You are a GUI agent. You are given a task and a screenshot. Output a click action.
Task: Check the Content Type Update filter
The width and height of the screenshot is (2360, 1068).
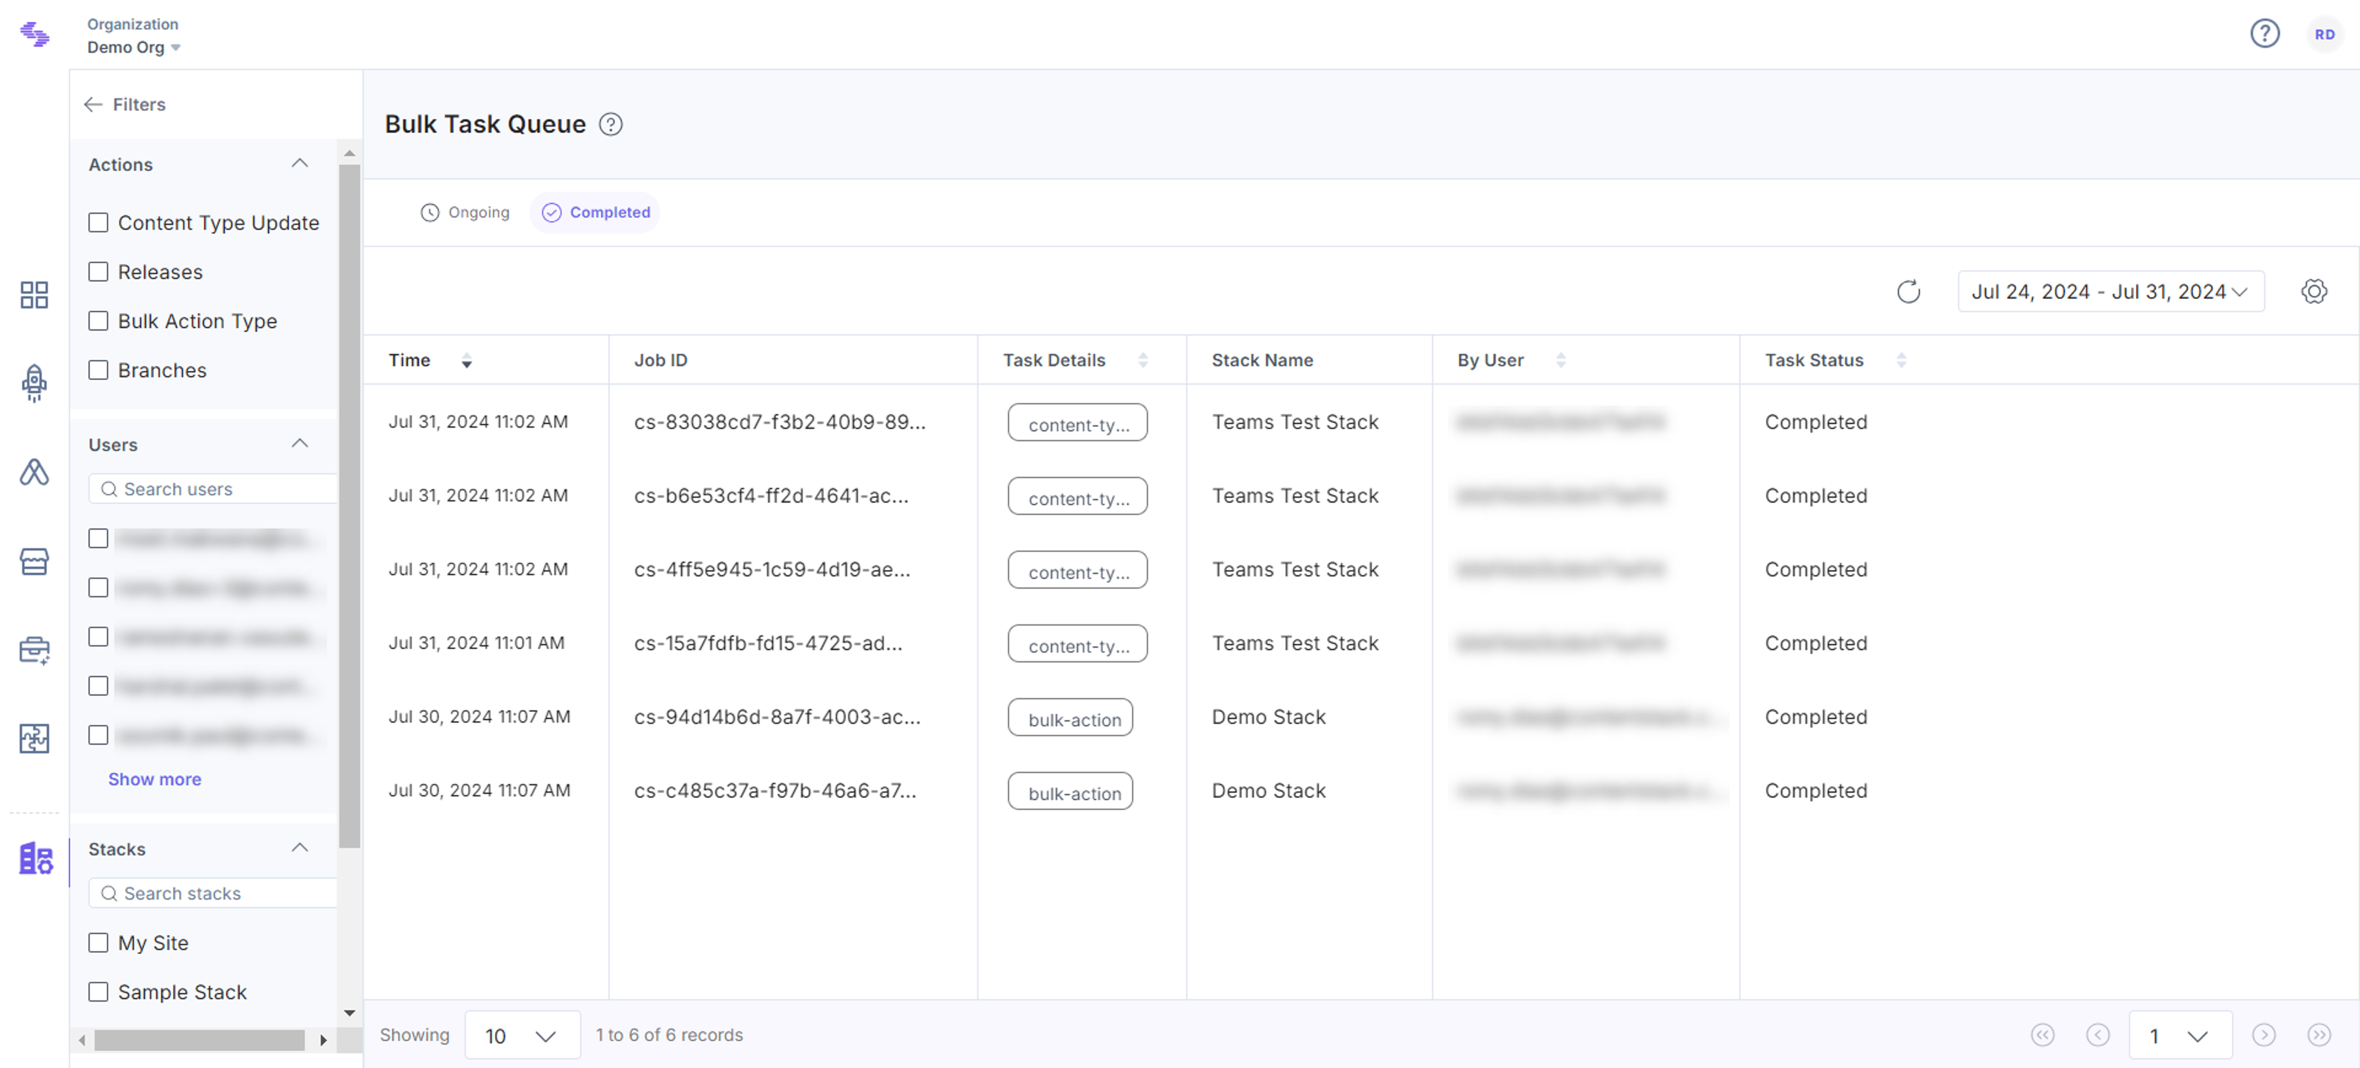(x=98, y=222)
